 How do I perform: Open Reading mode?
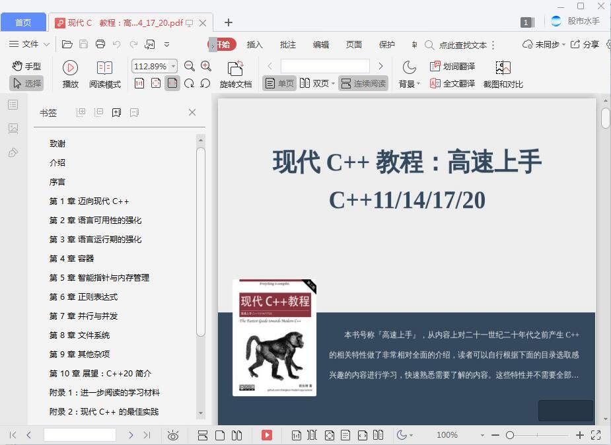(104, 73)
